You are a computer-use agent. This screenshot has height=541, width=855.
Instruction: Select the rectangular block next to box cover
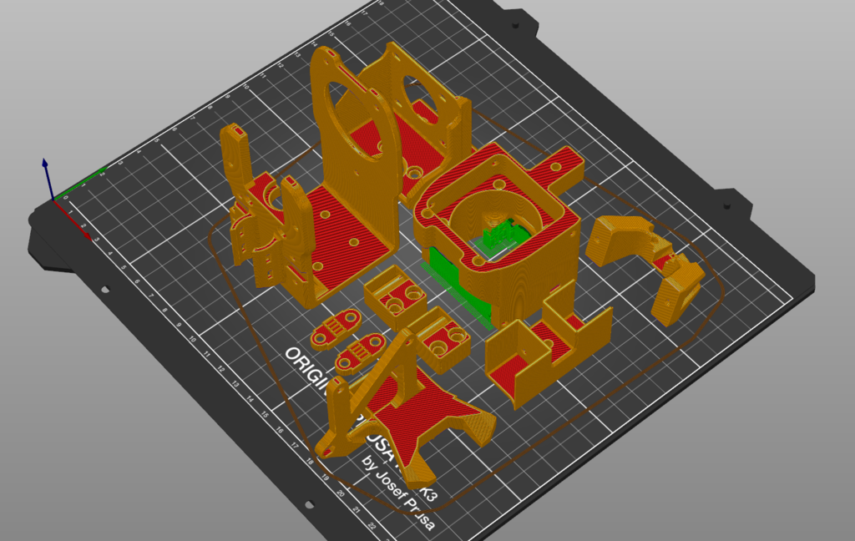point(439,339)
